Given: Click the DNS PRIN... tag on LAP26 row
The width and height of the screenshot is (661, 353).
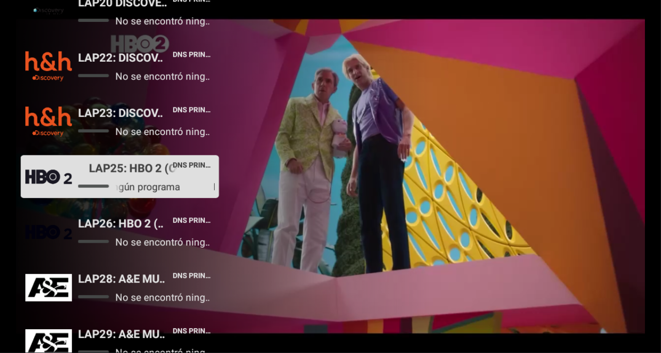Looking at the screenshot, I should tap(192, 220).
